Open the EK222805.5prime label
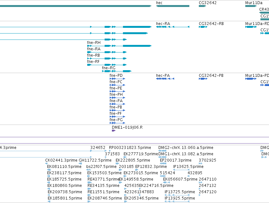Screen dimensions: 269x203 tap(133, 160)
